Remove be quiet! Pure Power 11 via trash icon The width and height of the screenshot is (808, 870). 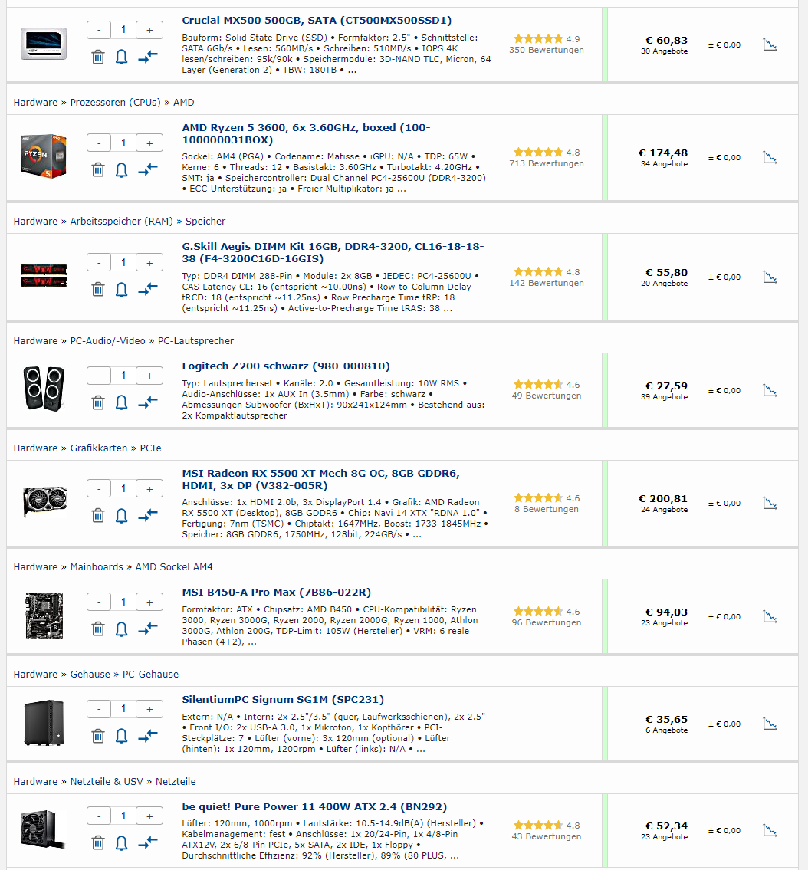(x=98, y=843)
